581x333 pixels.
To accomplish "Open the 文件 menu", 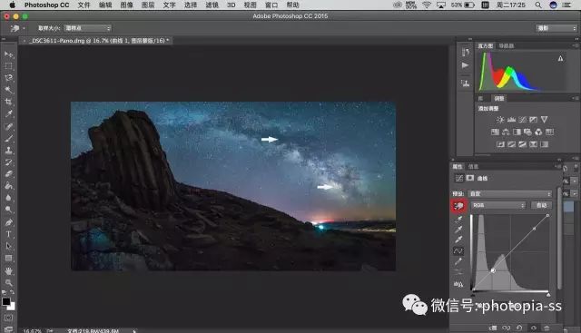I will pos(84,5).
